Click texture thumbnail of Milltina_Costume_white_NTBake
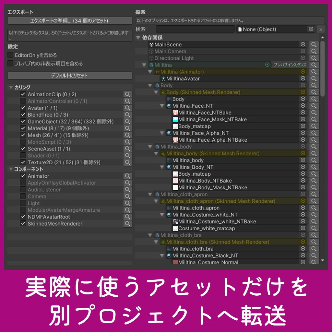 pyautogui.click(x=175, y=221)
